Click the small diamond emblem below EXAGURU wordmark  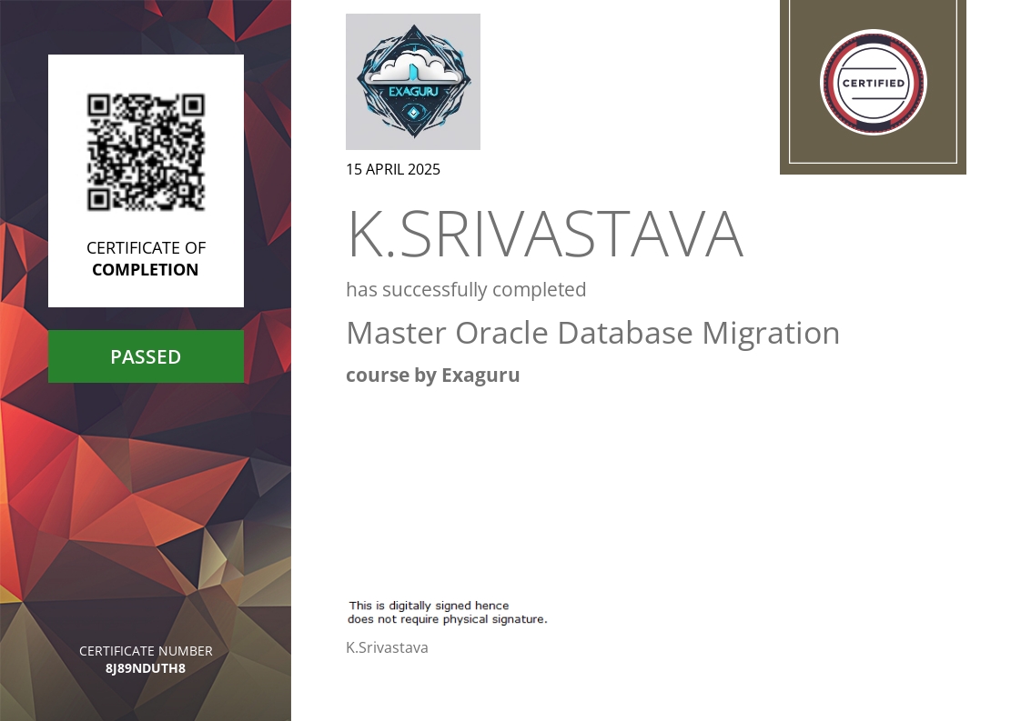(413, 113)
